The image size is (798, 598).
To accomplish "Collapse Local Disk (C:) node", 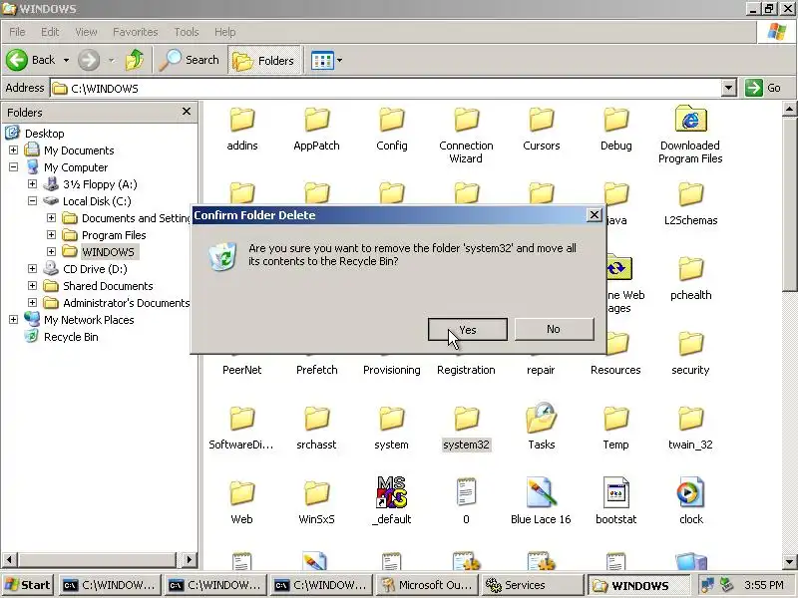I will (x=32, y=201).
